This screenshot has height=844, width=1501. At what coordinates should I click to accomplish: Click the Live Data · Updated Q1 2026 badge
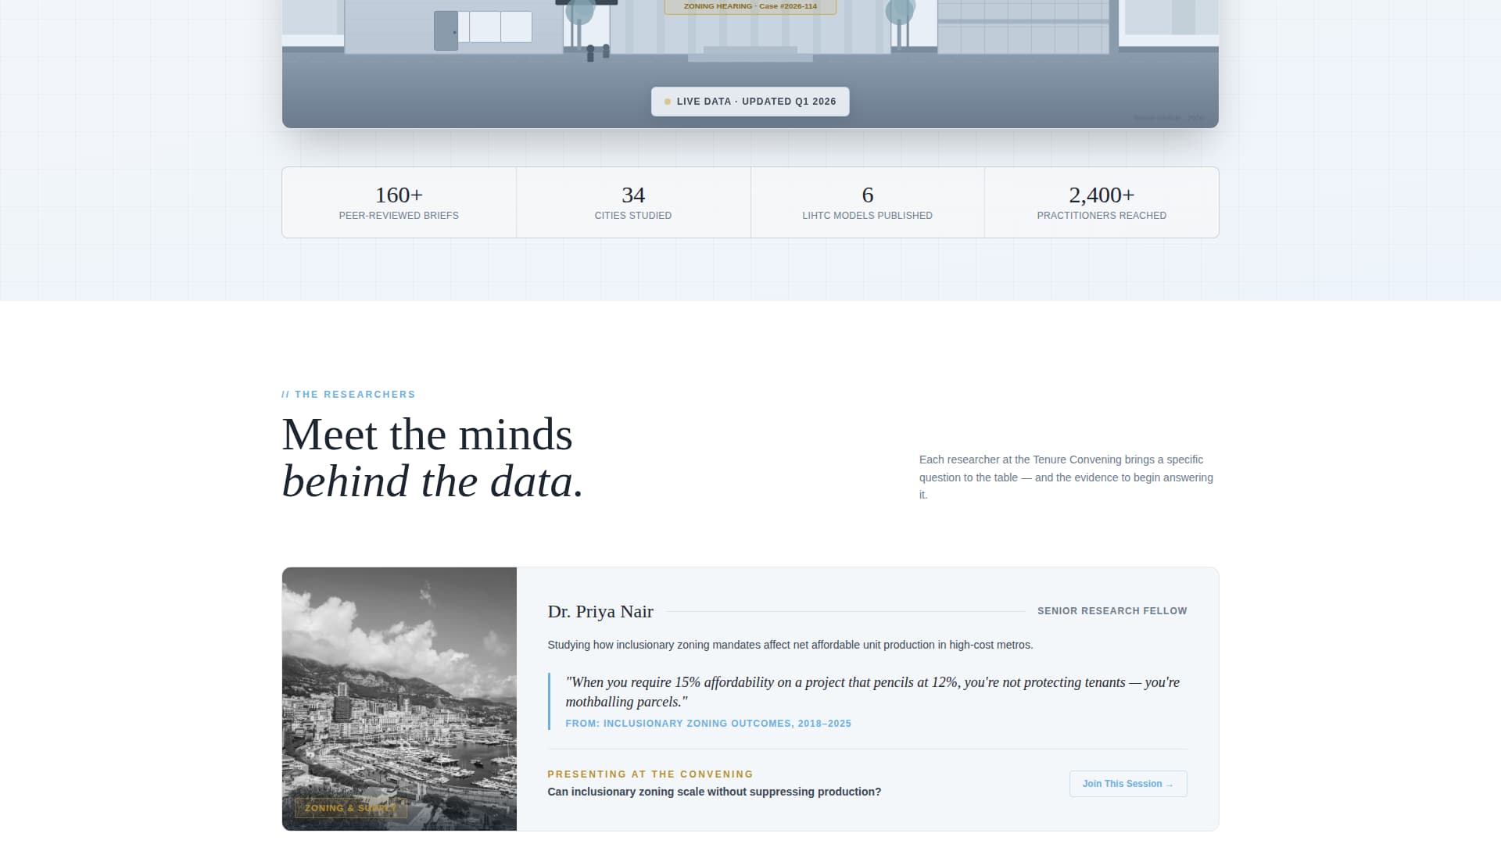point(750,101)
